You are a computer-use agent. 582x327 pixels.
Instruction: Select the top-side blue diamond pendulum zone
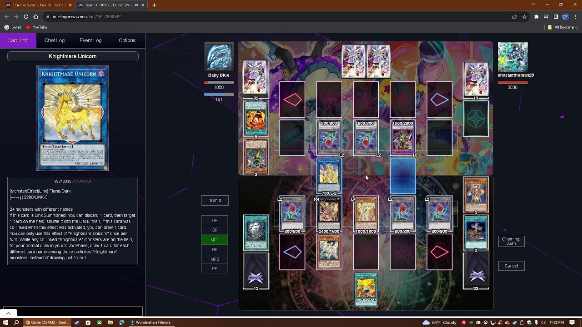tap(440, 100)
